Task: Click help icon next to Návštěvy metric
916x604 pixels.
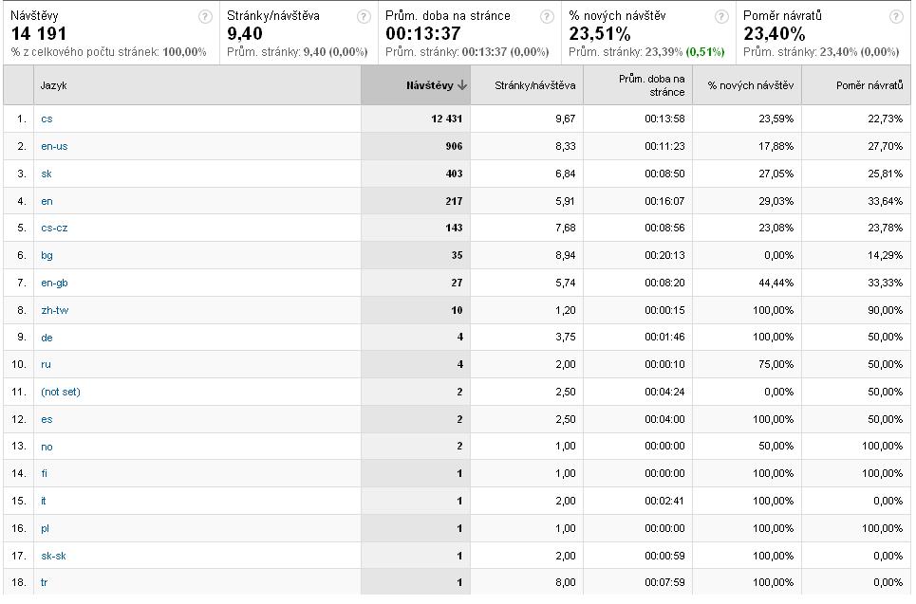Action: [205, 16]
